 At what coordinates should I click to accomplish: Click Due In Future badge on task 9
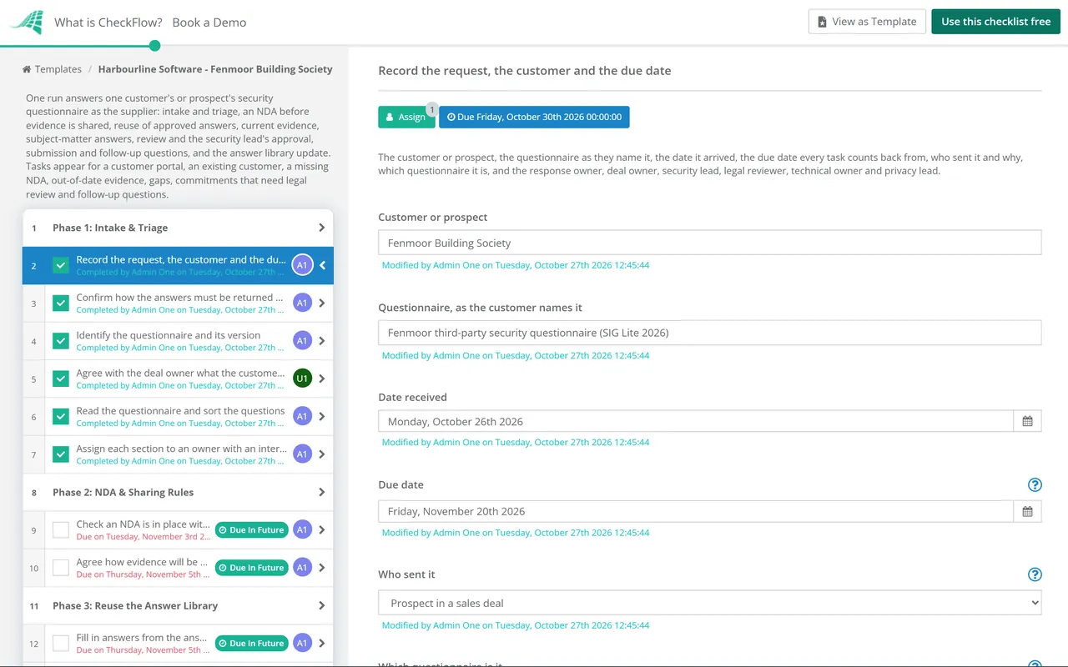click(251, 529)
